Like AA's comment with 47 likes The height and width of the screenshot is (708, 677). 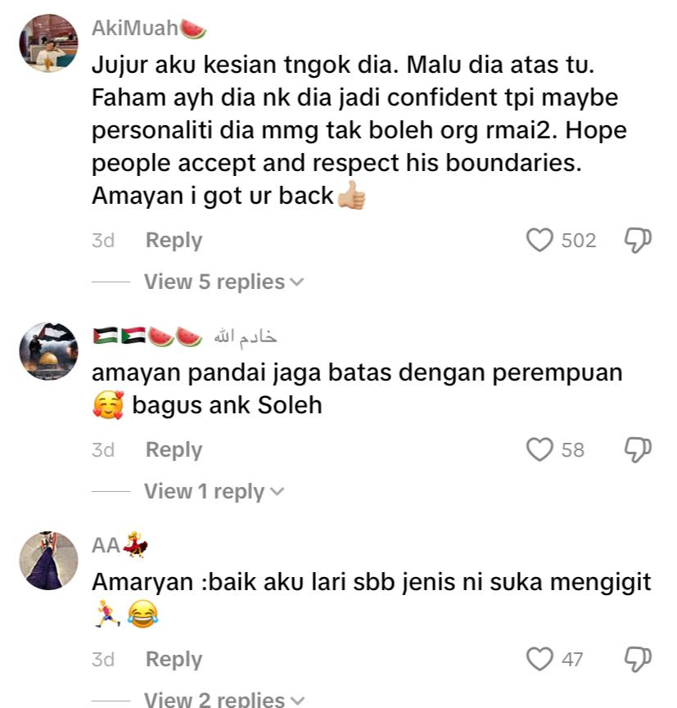click(x=539, y=659)
